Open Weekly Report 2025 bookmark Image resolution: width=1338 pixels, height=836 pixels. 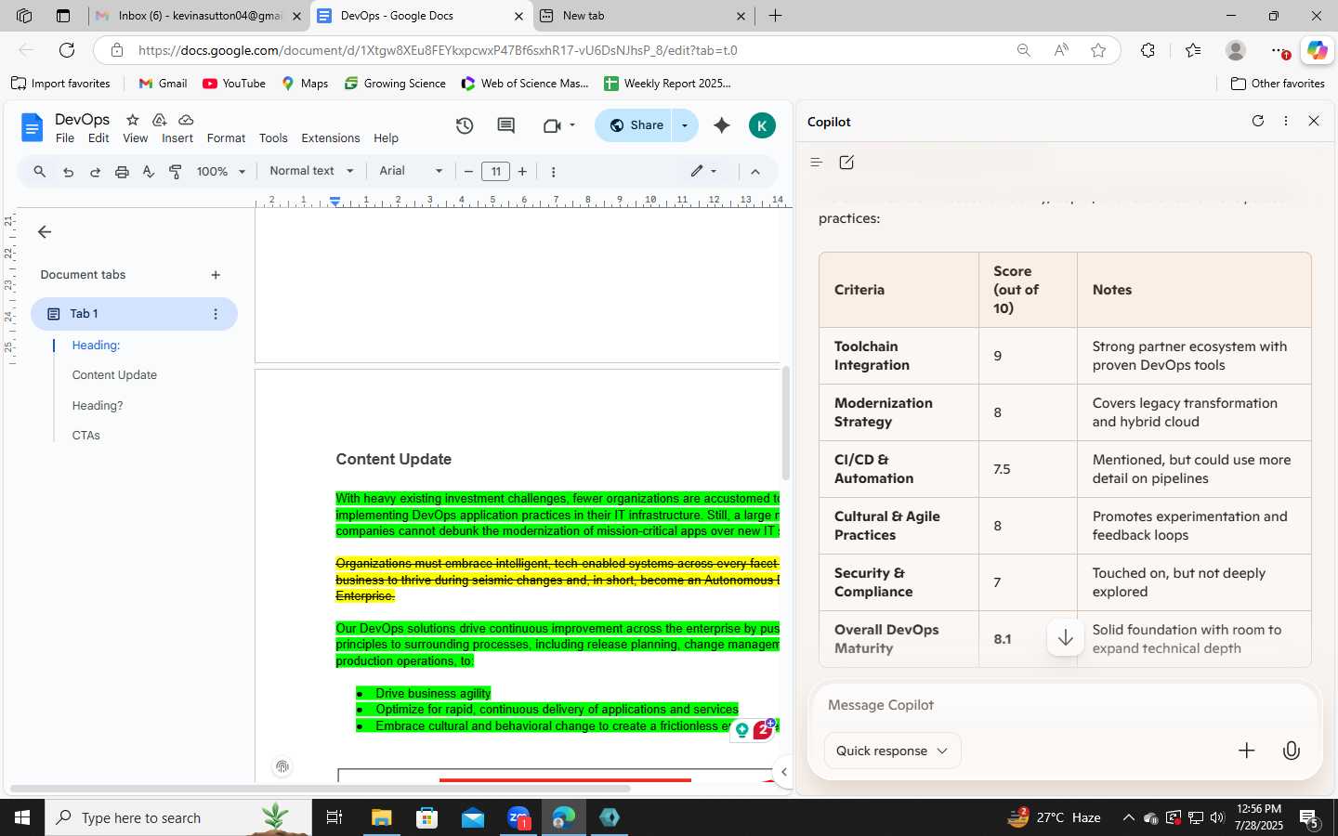[667, 84]
